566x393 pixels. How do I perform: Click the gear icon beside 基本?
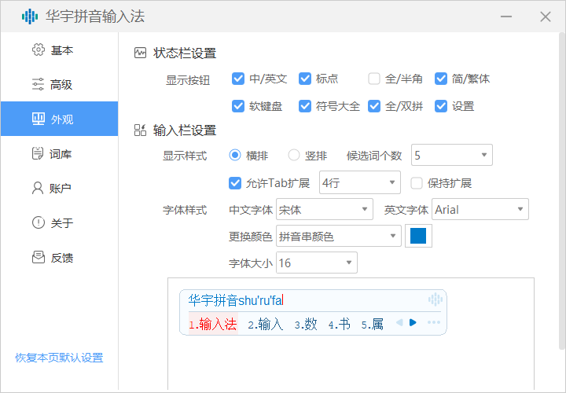(39, 50)
